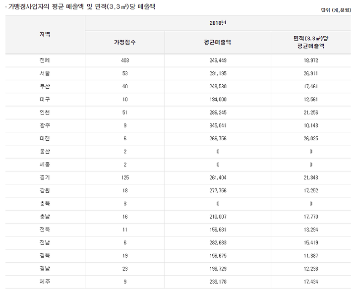
Task: Click the franchise count 125
Action: coord(125,177)
